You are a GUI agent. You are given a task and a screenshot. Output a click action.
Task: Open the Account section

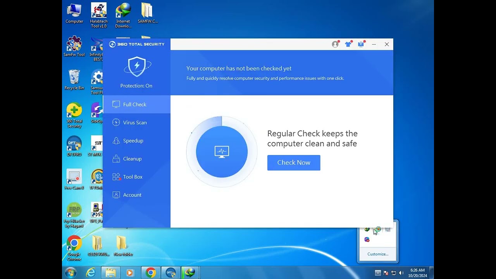(136, 195)
